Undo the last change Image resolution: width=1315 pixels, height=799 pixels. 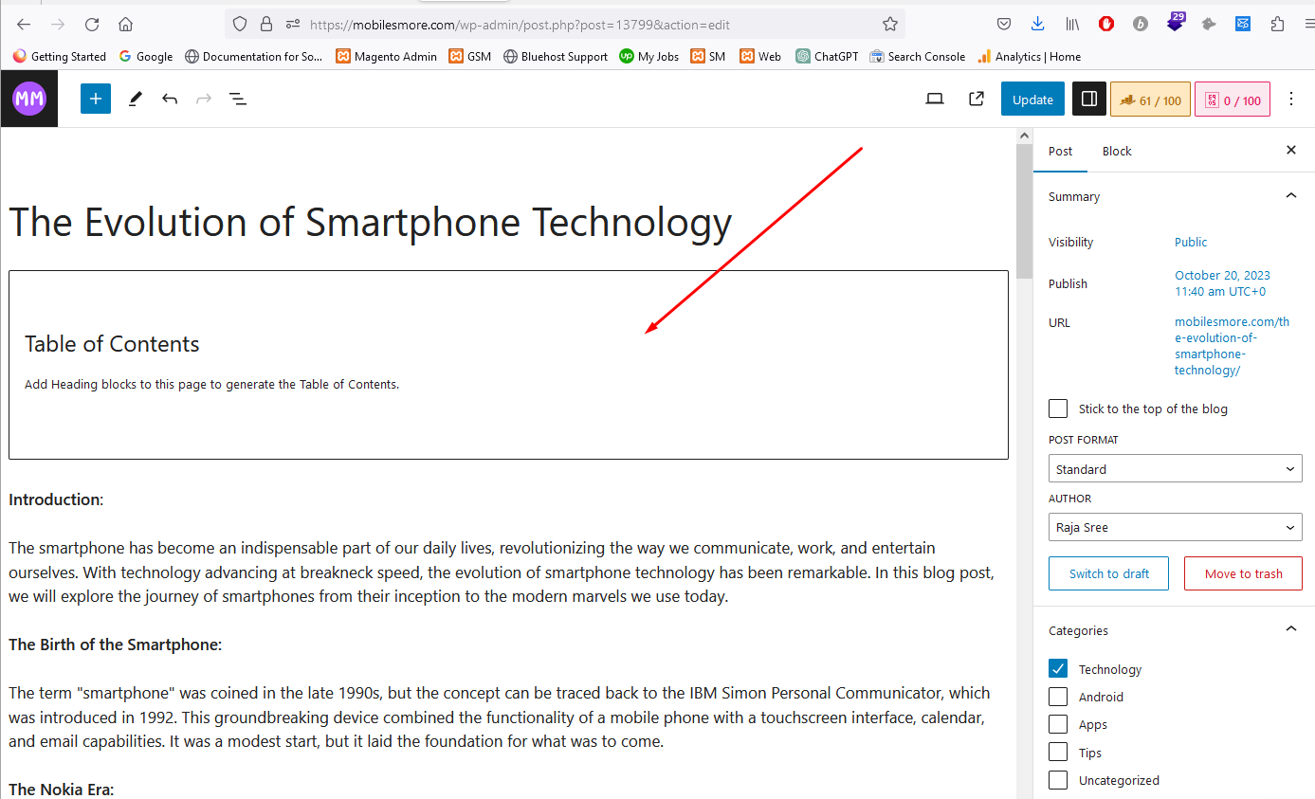coord(170,99)
